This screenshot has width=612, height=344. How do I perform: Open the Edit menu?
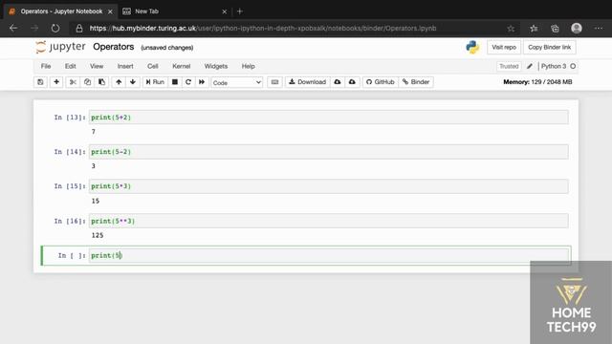tap(70, 66)
